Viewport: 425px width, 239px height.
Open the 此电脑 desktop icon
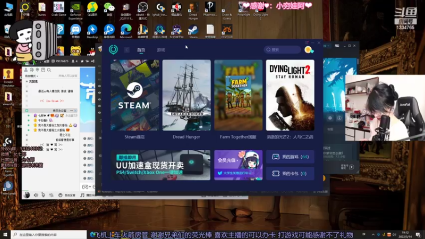tap(8, 9)
